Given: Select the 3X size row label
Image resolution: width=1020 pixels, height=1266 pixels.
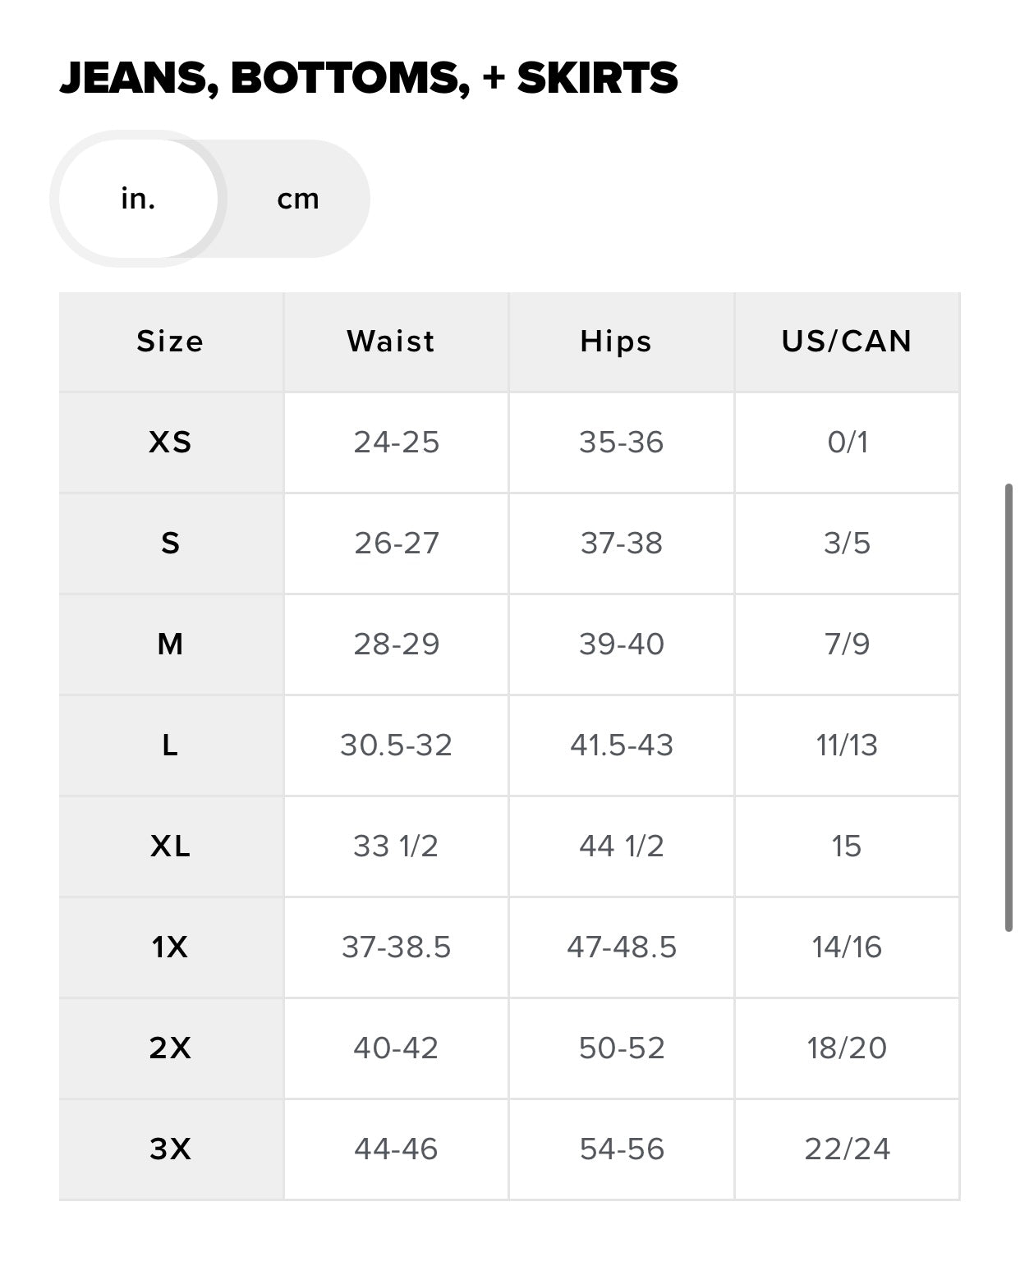Looking at the screenshot, I should coord(170,1149).
